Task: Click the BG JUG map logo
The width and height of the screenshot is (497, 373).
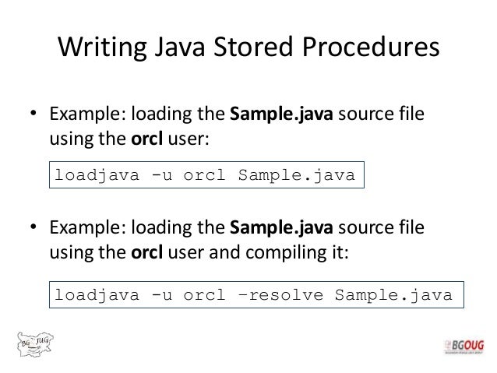Action: pyautogui.click(x=35, y=344)
